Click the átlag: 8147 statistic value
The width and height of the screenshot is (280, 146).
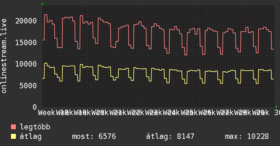pos(170,136)
